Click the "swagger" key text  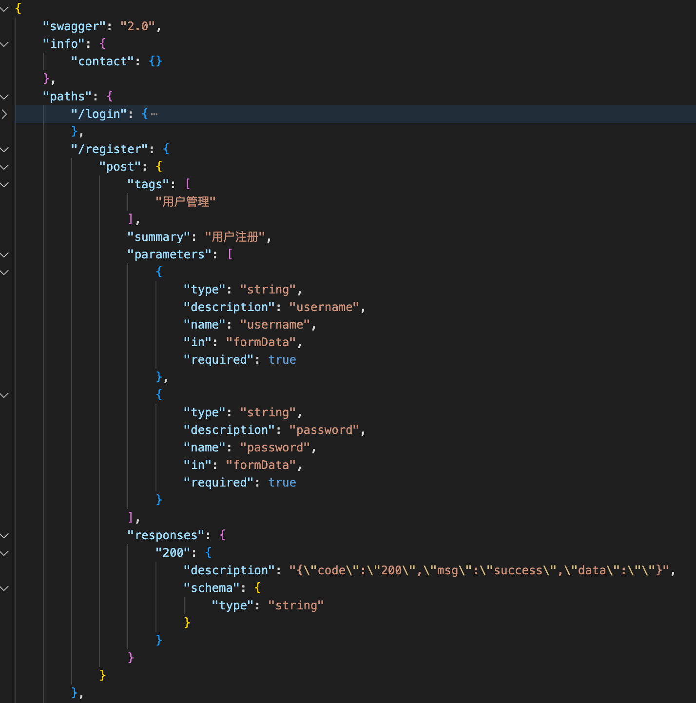click(75, 26)
